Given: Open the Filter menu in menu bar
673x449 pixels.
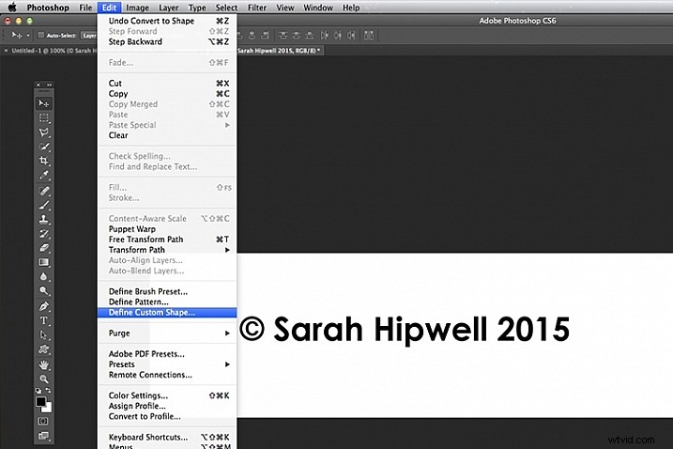Looking at the screenshot, I should click(257, 8).
